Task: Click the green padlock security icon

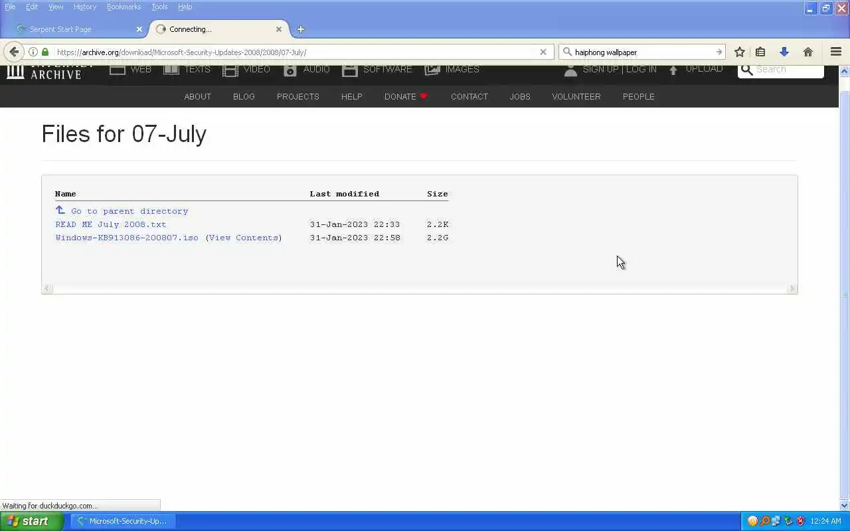Action: coord(45,52)
